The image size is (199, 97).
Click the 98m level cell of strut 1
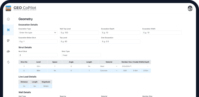pos(38,66)
